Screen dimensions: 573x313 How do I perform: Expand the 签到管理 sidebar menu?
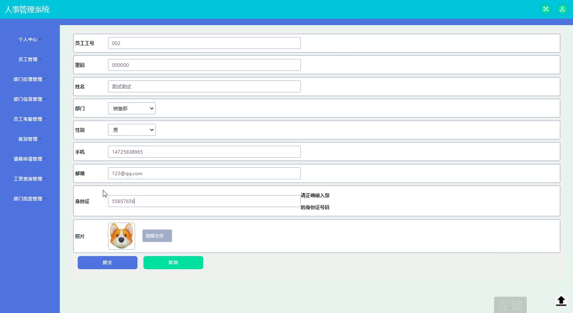pos(30,139)
